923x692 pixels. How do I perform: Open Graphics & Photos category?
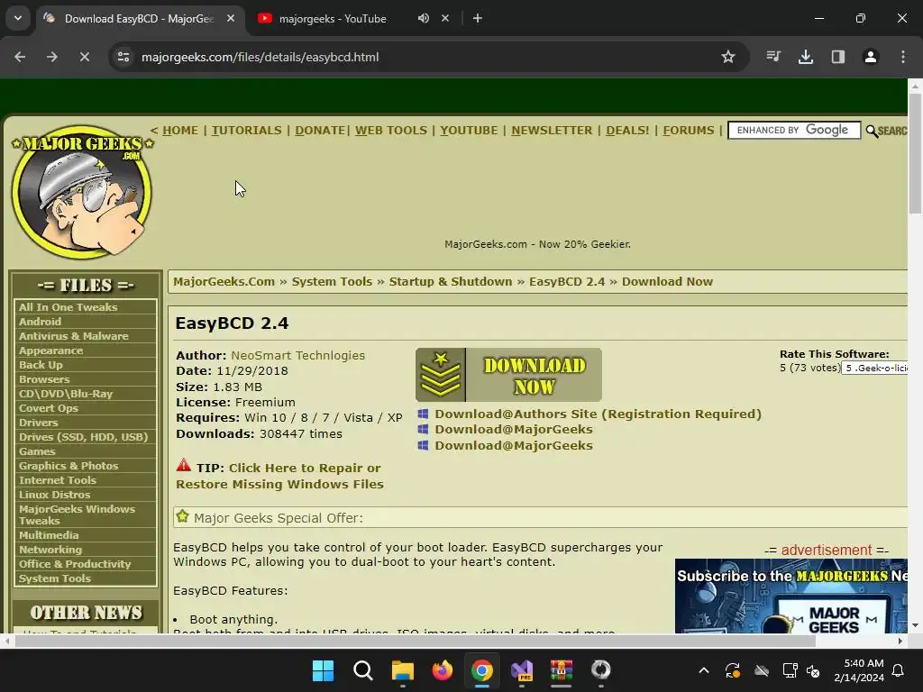pyautogui.click(x=69, y=466)
